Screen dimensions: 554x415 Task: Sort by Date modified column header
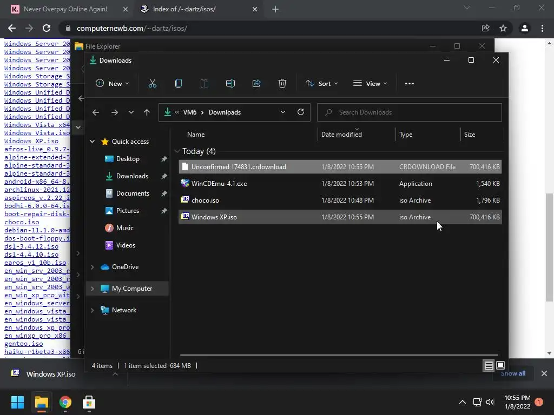pyautogui.click(x=341, y=135)
